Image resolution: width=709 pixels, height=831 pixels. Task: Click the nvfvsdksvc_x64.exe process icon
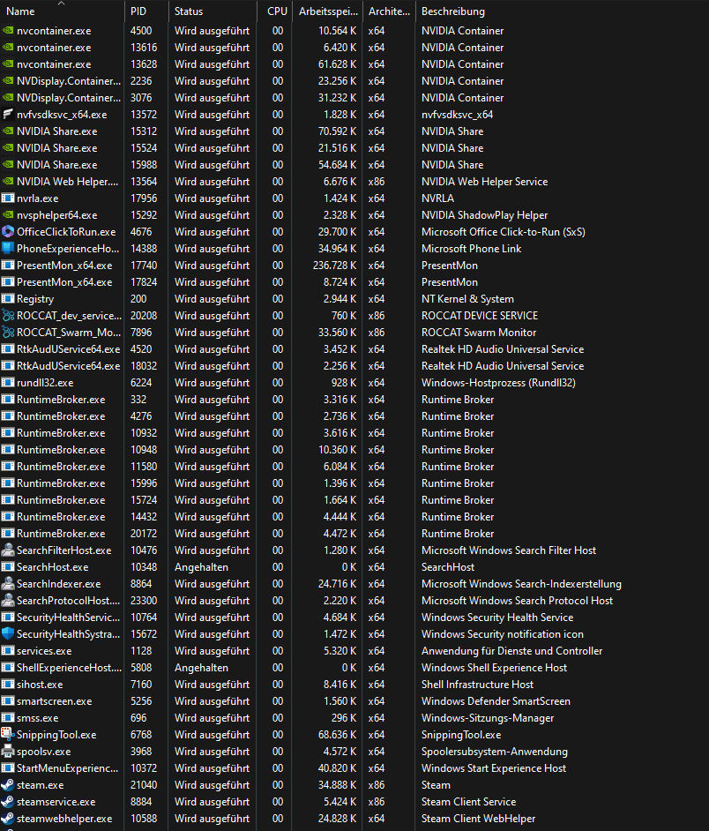point(7,115)
